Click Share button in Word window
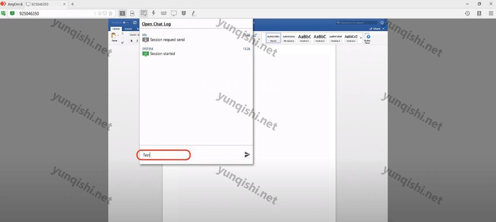 coord(375,29)
